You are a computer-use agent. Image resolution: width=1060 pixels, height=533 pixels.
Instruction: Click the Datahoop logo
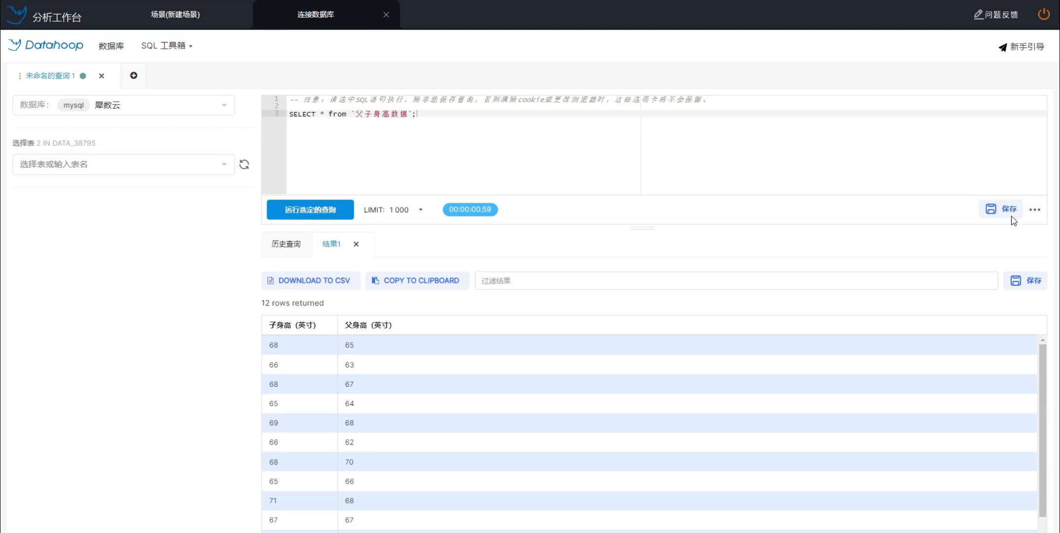[46, 45]
